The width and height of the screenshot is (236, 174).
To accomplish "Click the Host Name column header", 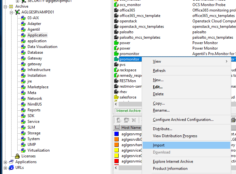I will tap(131, 128).
